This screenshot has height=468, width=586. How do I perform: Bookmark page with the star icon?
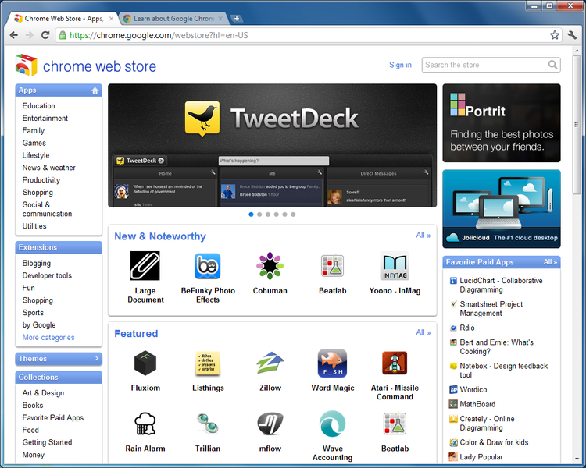tap(555, 35)
